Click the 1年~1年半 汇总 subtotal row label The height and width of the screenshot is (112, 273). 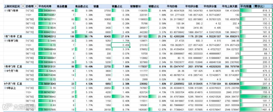pos(13,37)
